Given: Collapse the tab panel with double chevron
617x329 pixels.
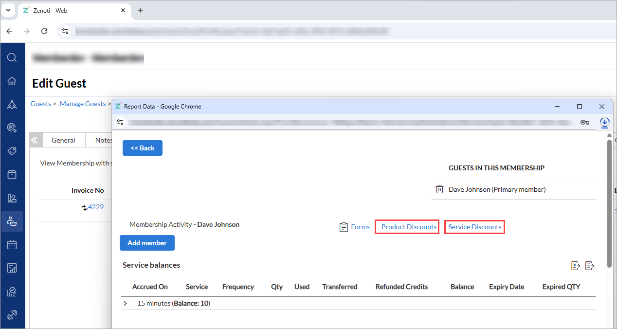Looking at the screenshot, I should tap(34, 140).
